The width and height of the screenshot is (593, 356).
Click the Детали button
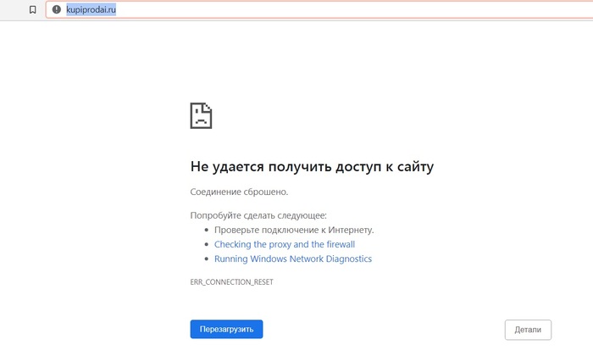click(x=528, y=330)
